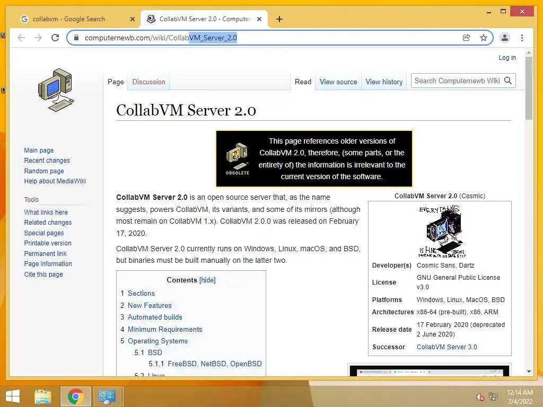The width and height of the screenshot is (543, 407).
Task: Switch to Read view
Action: coord(303,82)
